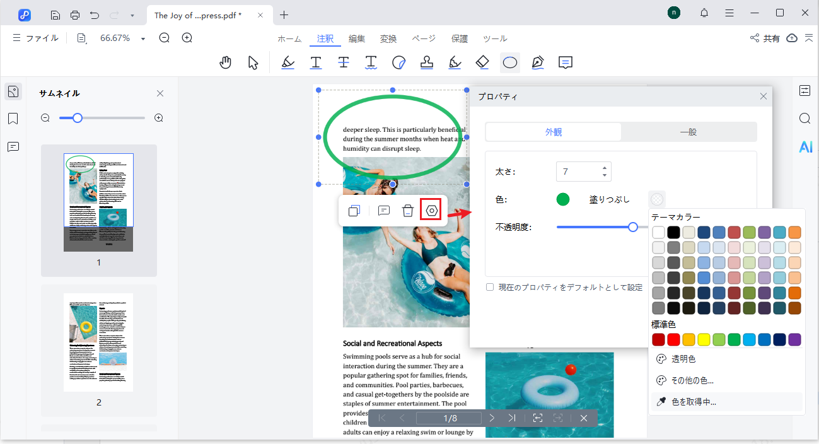Click the green stroke color swatch
Viewport: 819px width, 444px height.
click(x=563, y=199)
